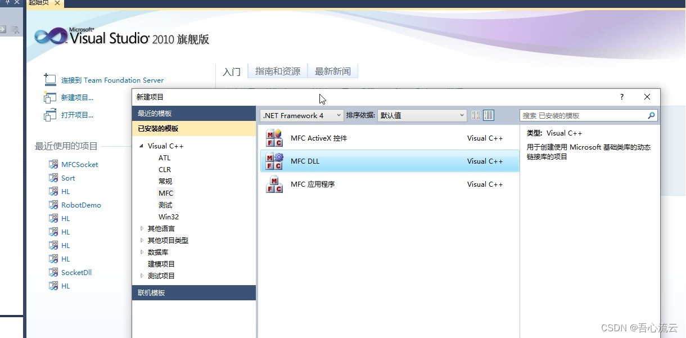
Task: Click the 新建项目 icon on start page
Action: pos(50,97)
